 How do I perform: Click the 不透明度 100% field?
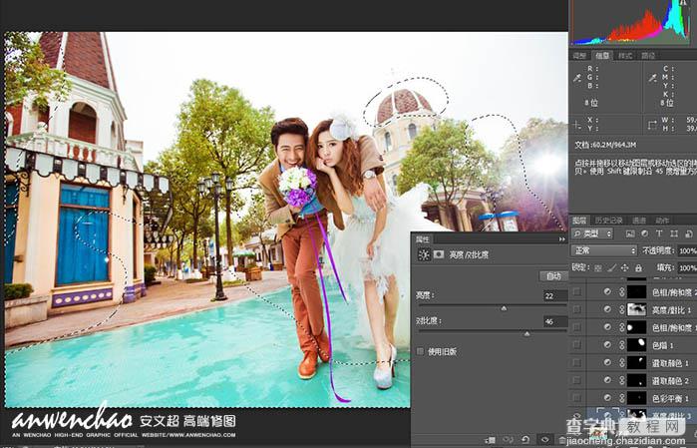pos(687,250)
